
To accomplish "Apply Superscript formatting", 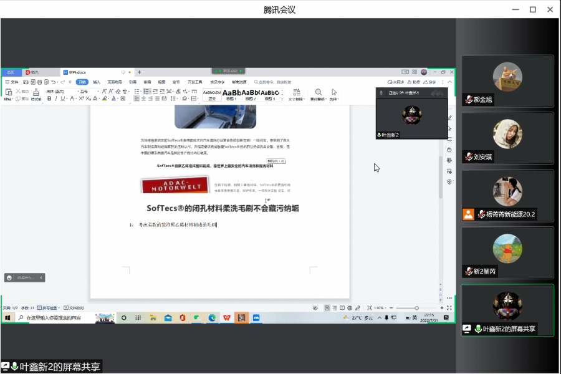I will [x=81, y=98].
